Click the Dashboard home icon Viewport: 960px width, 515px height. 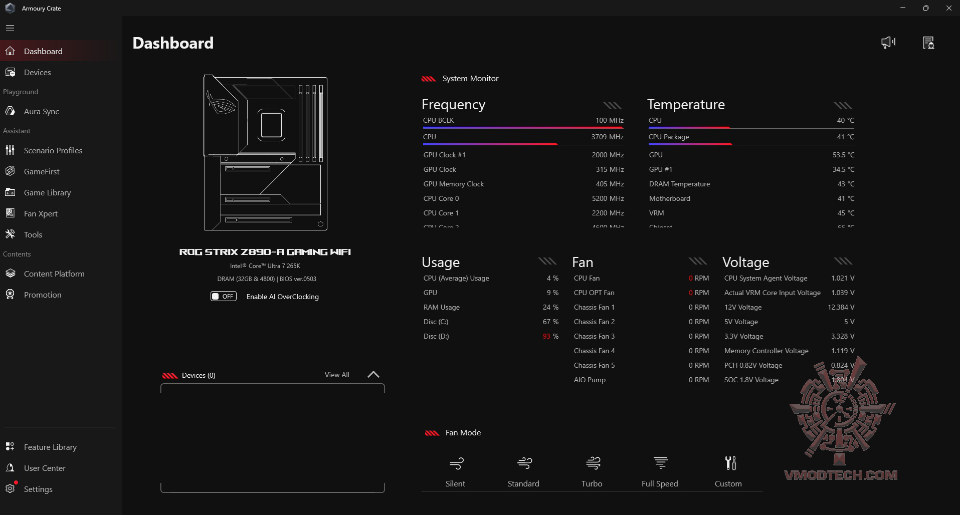point(10,51)
